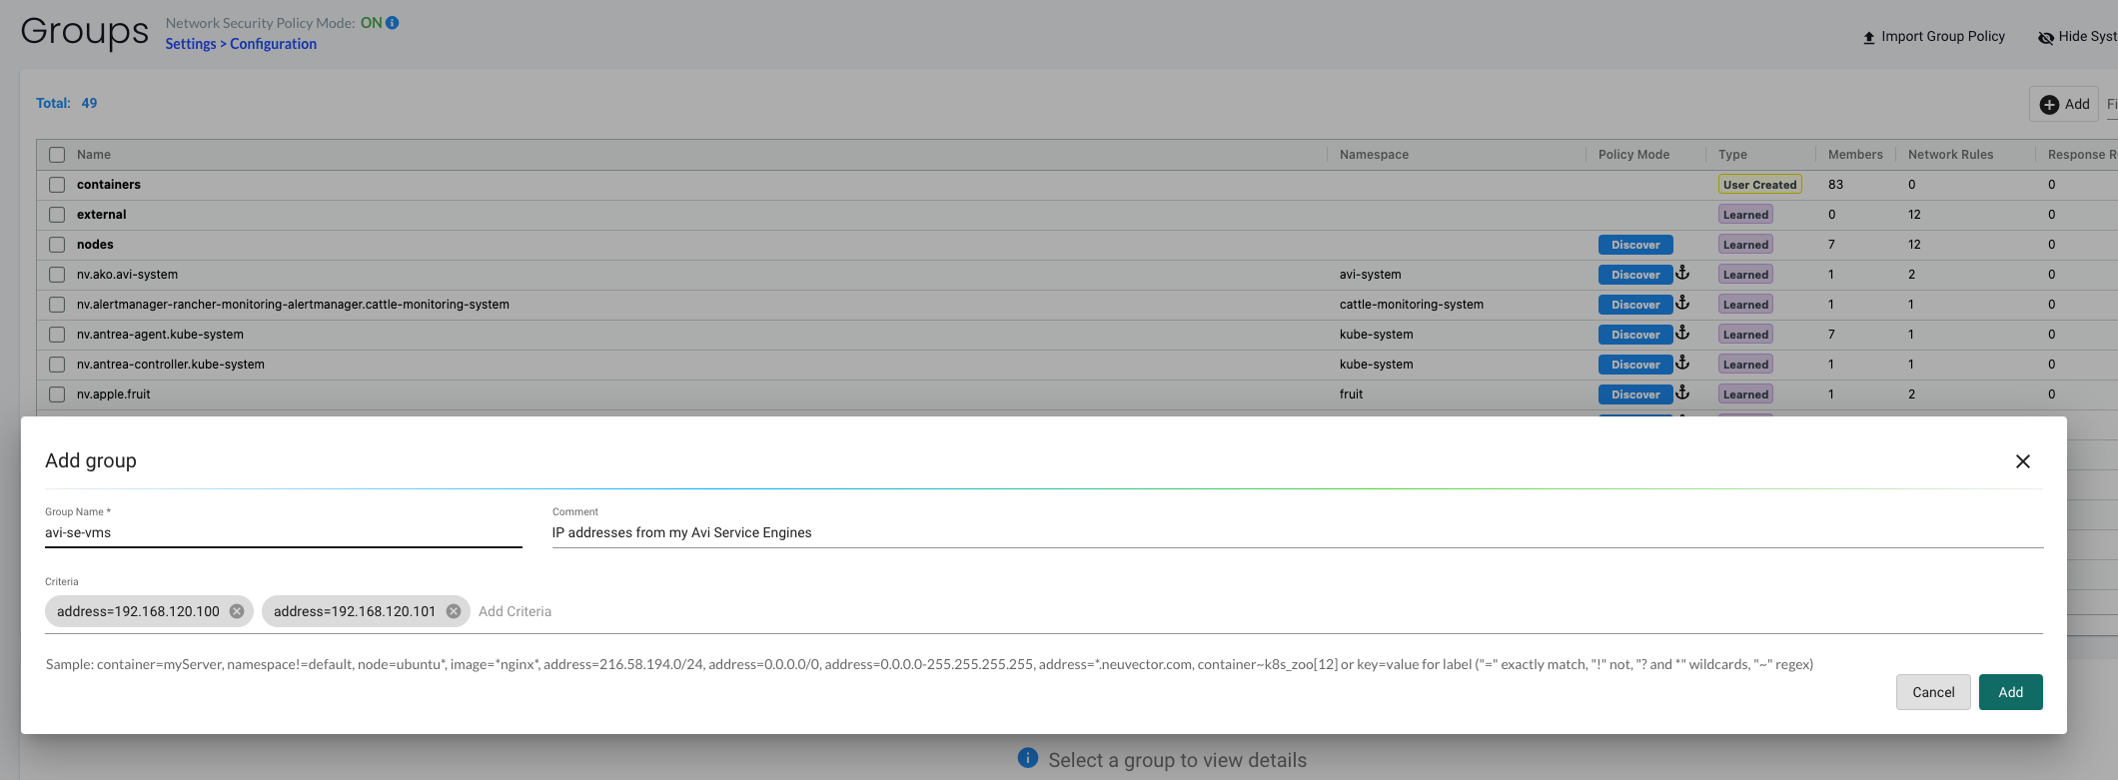Viewport: 2118px width, 780px height.
Task: Click the info icon beside Select a group
Action: 1028,758
